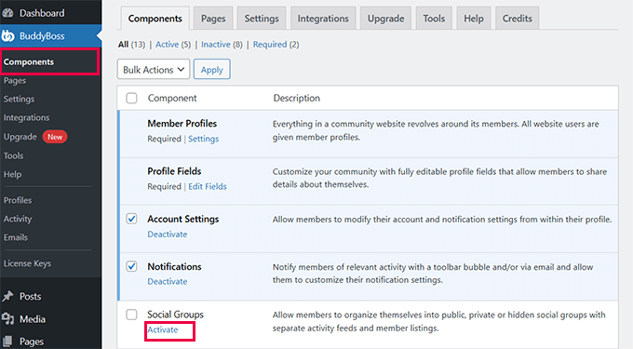
Task: Open Media via its camera-note icon
Action: coord(7,318)
